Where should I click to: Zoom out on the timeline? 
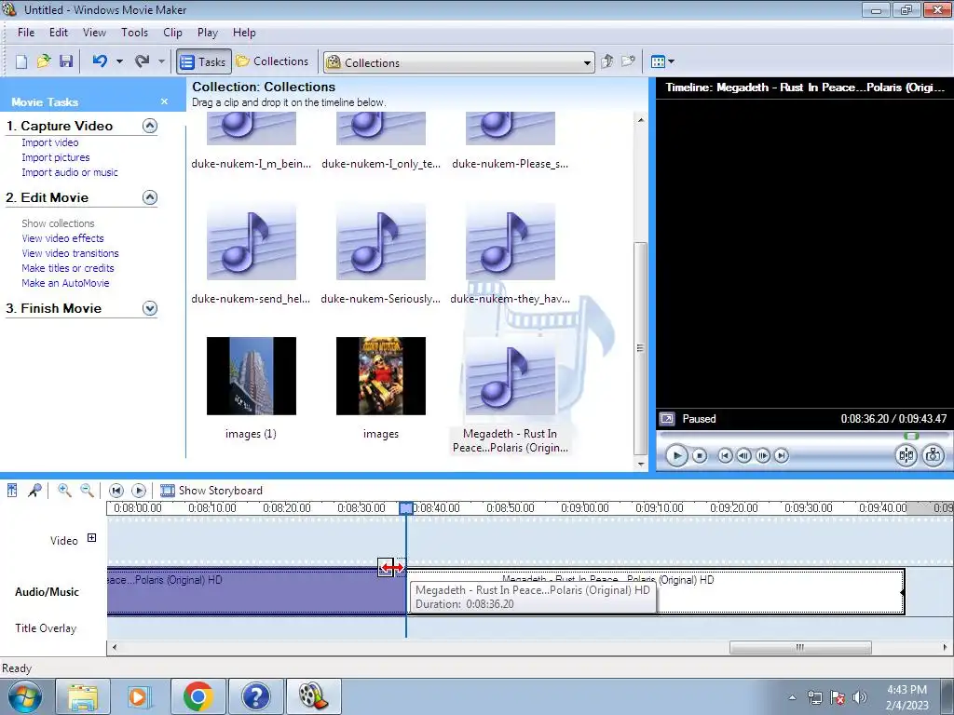87,490
